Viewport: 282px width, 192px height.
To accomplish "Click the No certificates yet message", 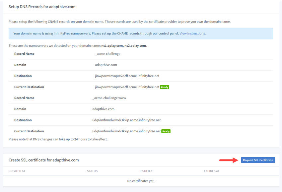I will (141, 181).
